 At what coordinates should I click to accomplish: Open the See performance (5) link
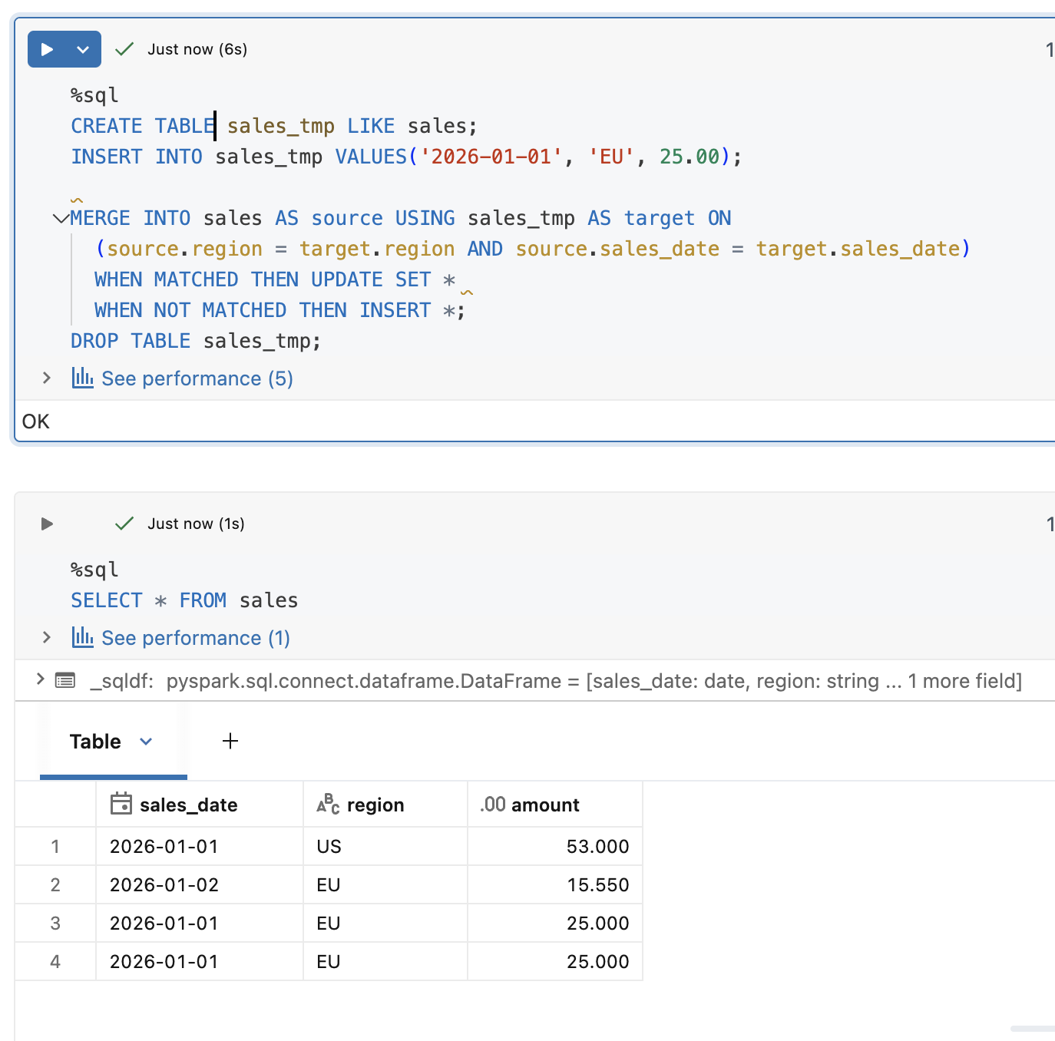point(197,378)
